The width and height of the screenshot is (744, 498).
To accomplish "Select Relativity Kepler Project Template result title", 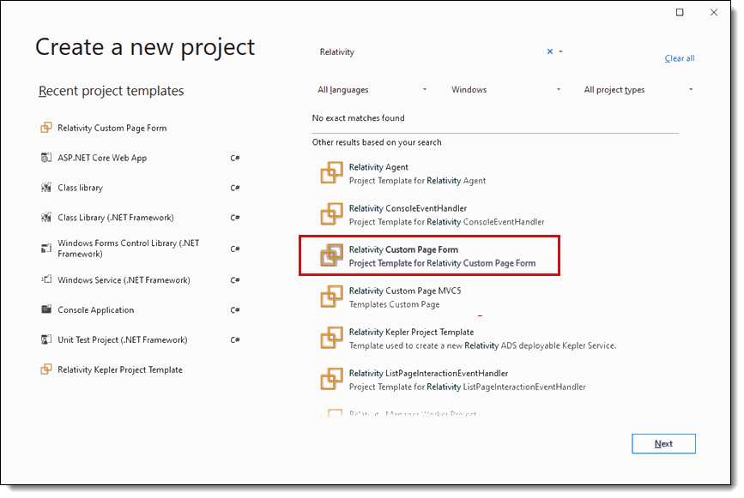I will click(411, 332).
